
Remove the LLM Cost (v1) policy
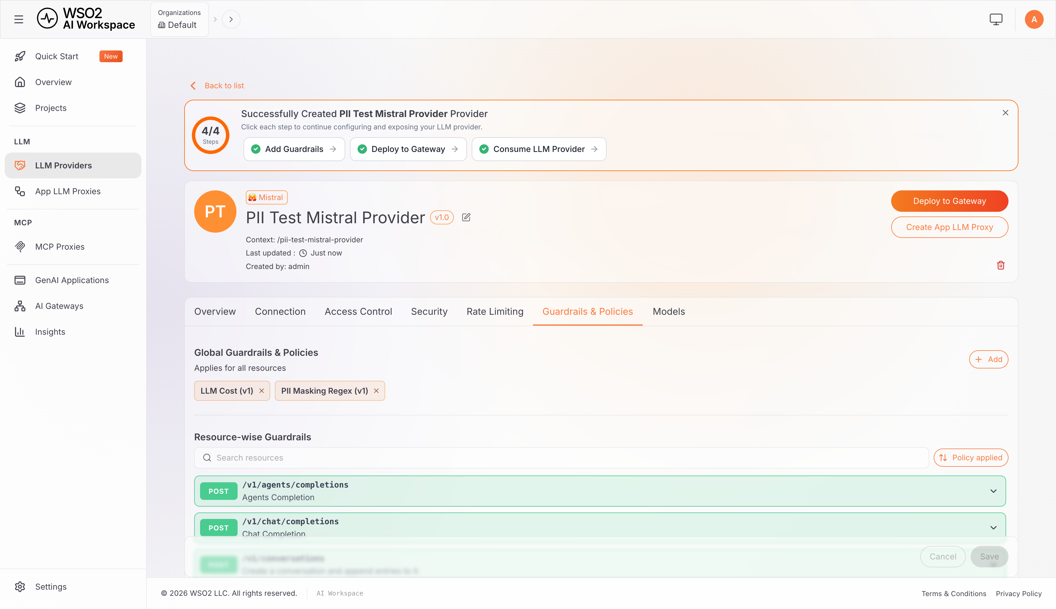(x=262, y=391)
